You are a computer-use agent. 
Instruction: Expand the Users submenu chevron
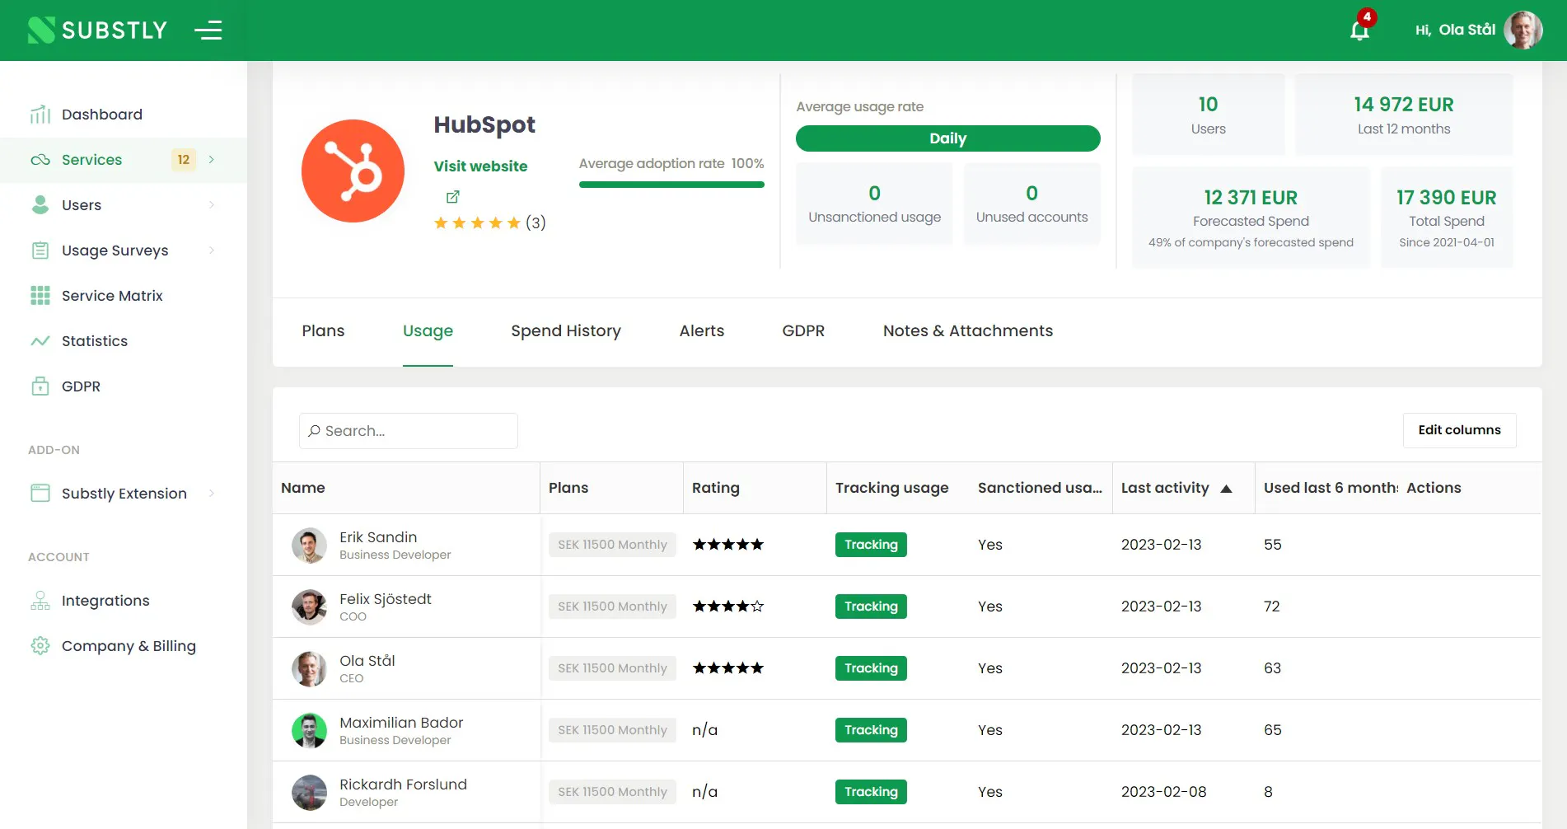tap(212, 205)
